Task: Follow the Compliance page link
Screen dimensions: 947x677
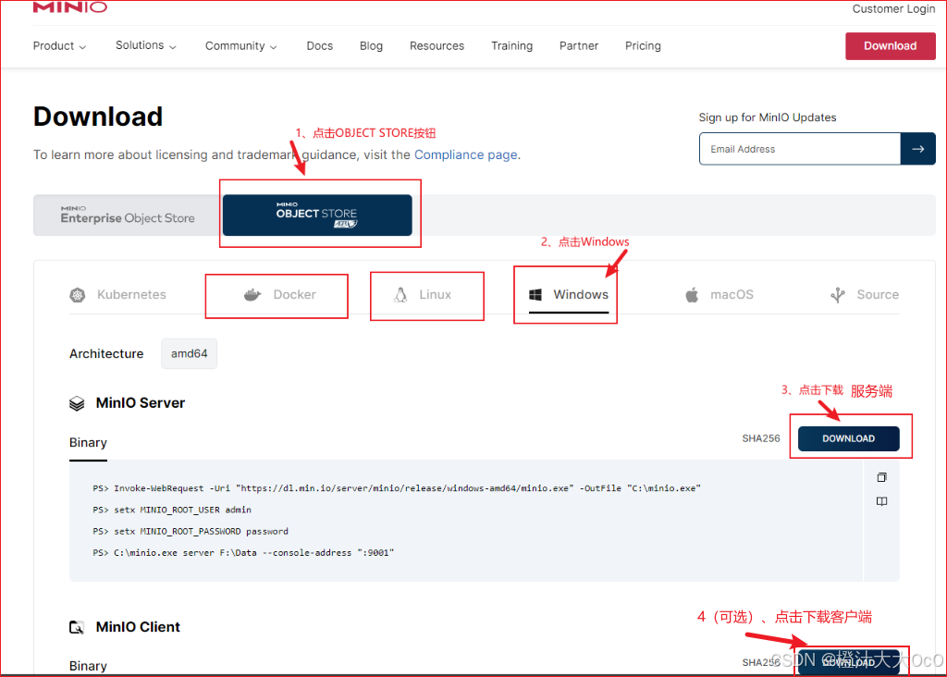Action: coord(466,154)
